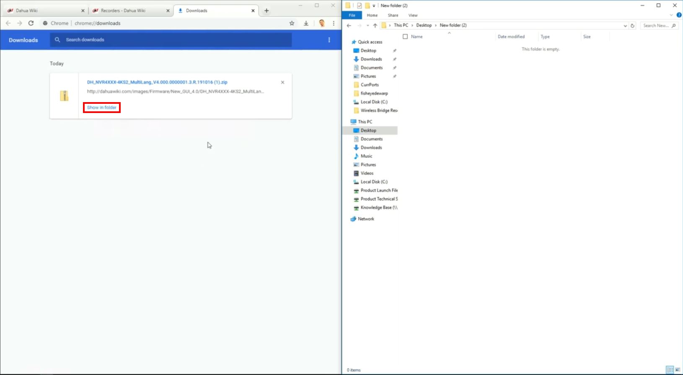683x375 pixels.
Task: Go back in File Explorer
Action: [349, 26]
